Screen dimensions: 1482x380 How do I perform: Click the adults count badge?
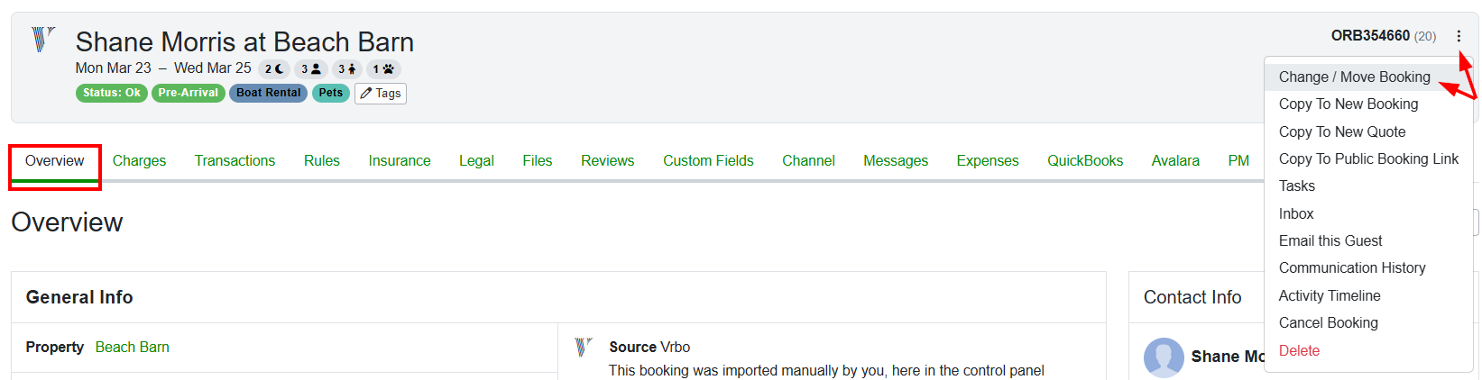[x=310, y=69]
